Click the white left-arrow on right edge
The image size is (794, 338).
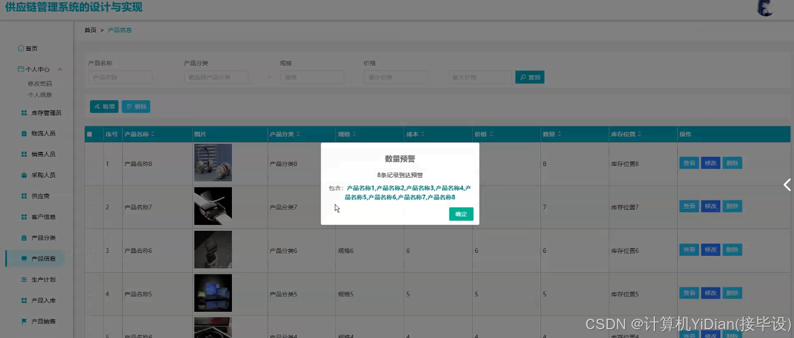[x=787, y=185]
